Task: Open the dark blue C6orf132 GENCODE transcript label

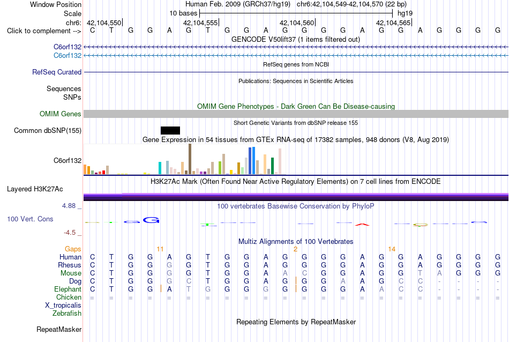Action: [68, 47]
